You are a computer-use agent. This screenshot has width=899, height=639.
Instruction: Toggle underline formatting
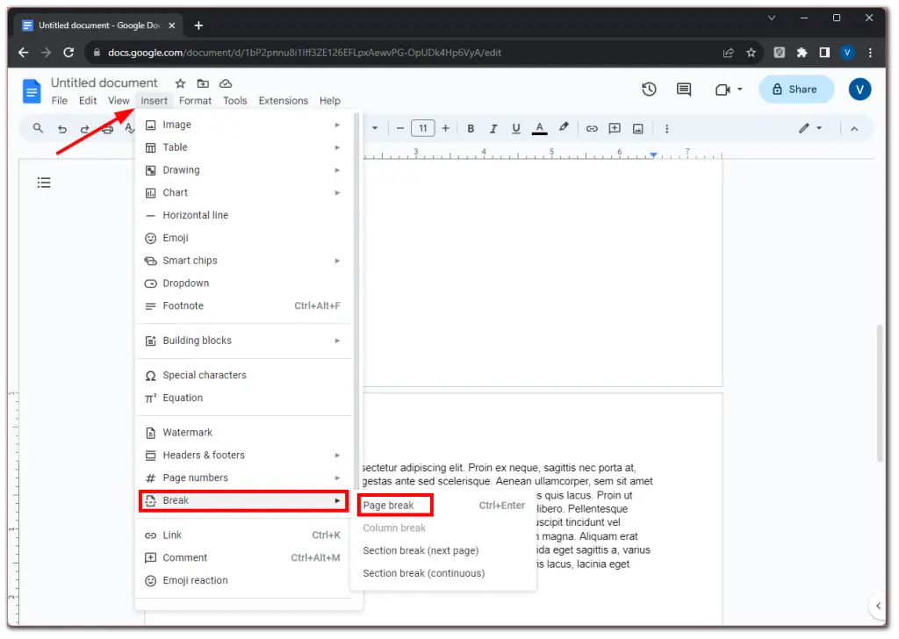tap(516, 128)
